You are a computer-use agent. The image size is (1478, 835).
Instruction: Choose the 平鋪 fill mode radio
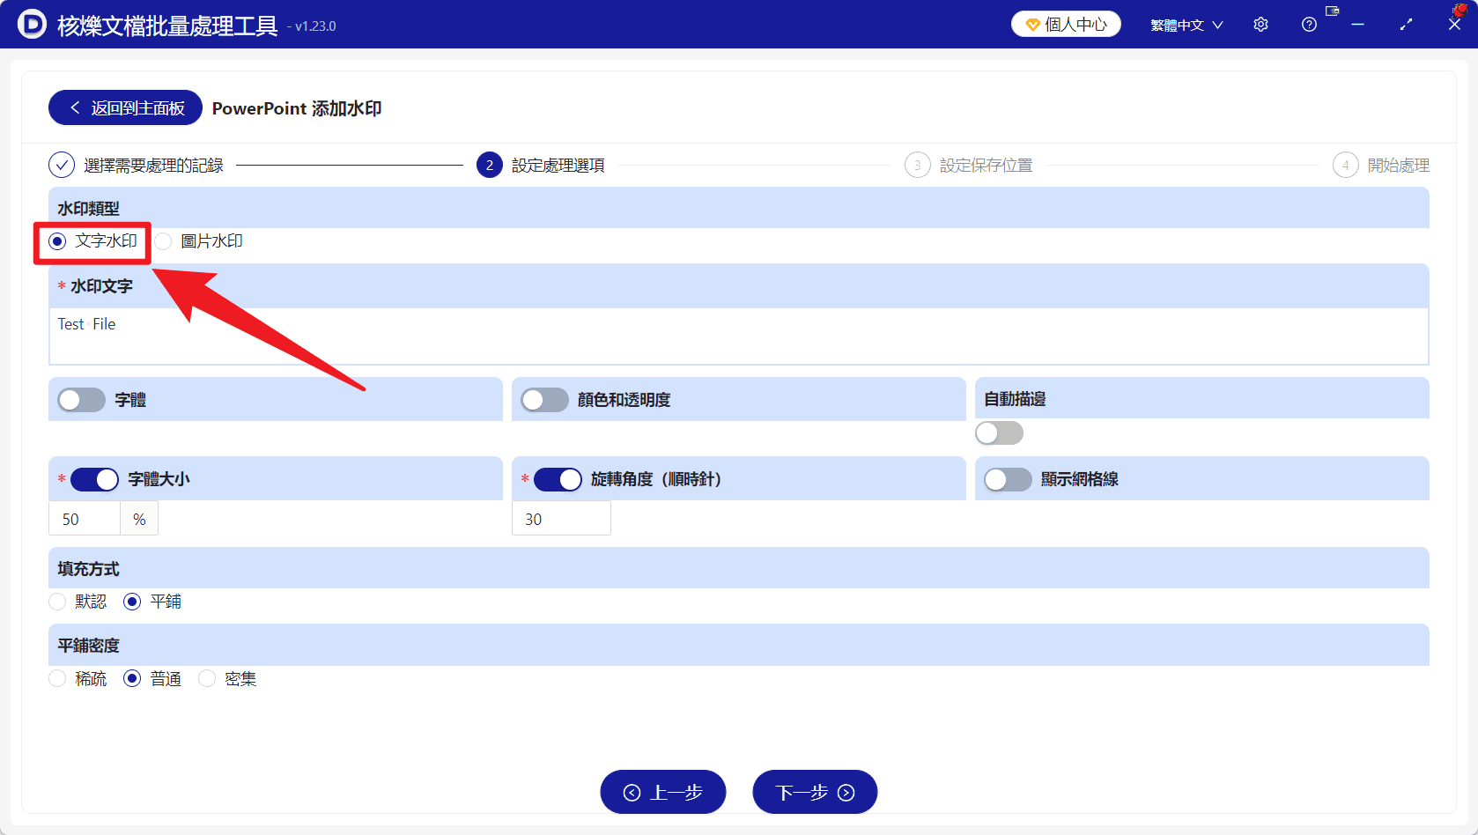pyautogui.click(x=132, y=602)
